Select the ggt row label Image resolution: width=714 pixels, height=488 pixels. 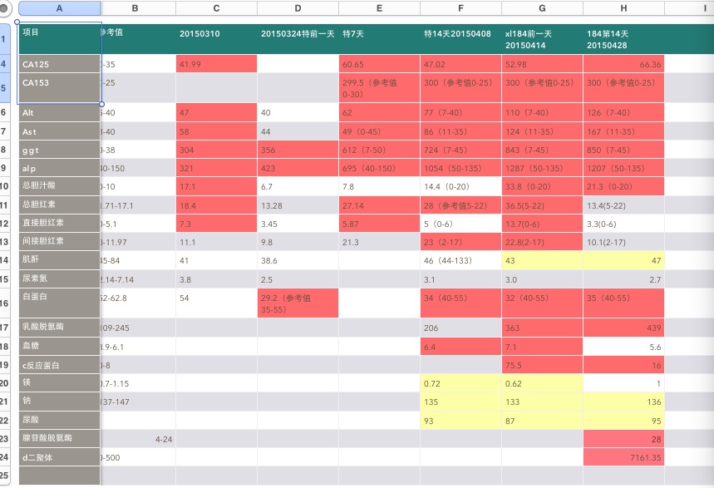coord(60,150)
